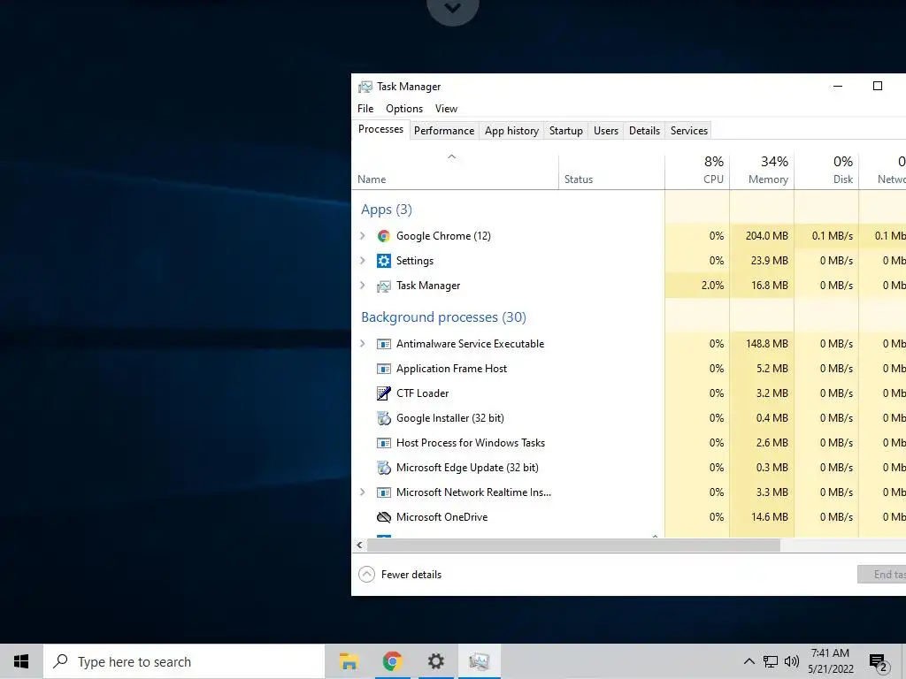Click the Task Manager title bar icon

point(365,87)
